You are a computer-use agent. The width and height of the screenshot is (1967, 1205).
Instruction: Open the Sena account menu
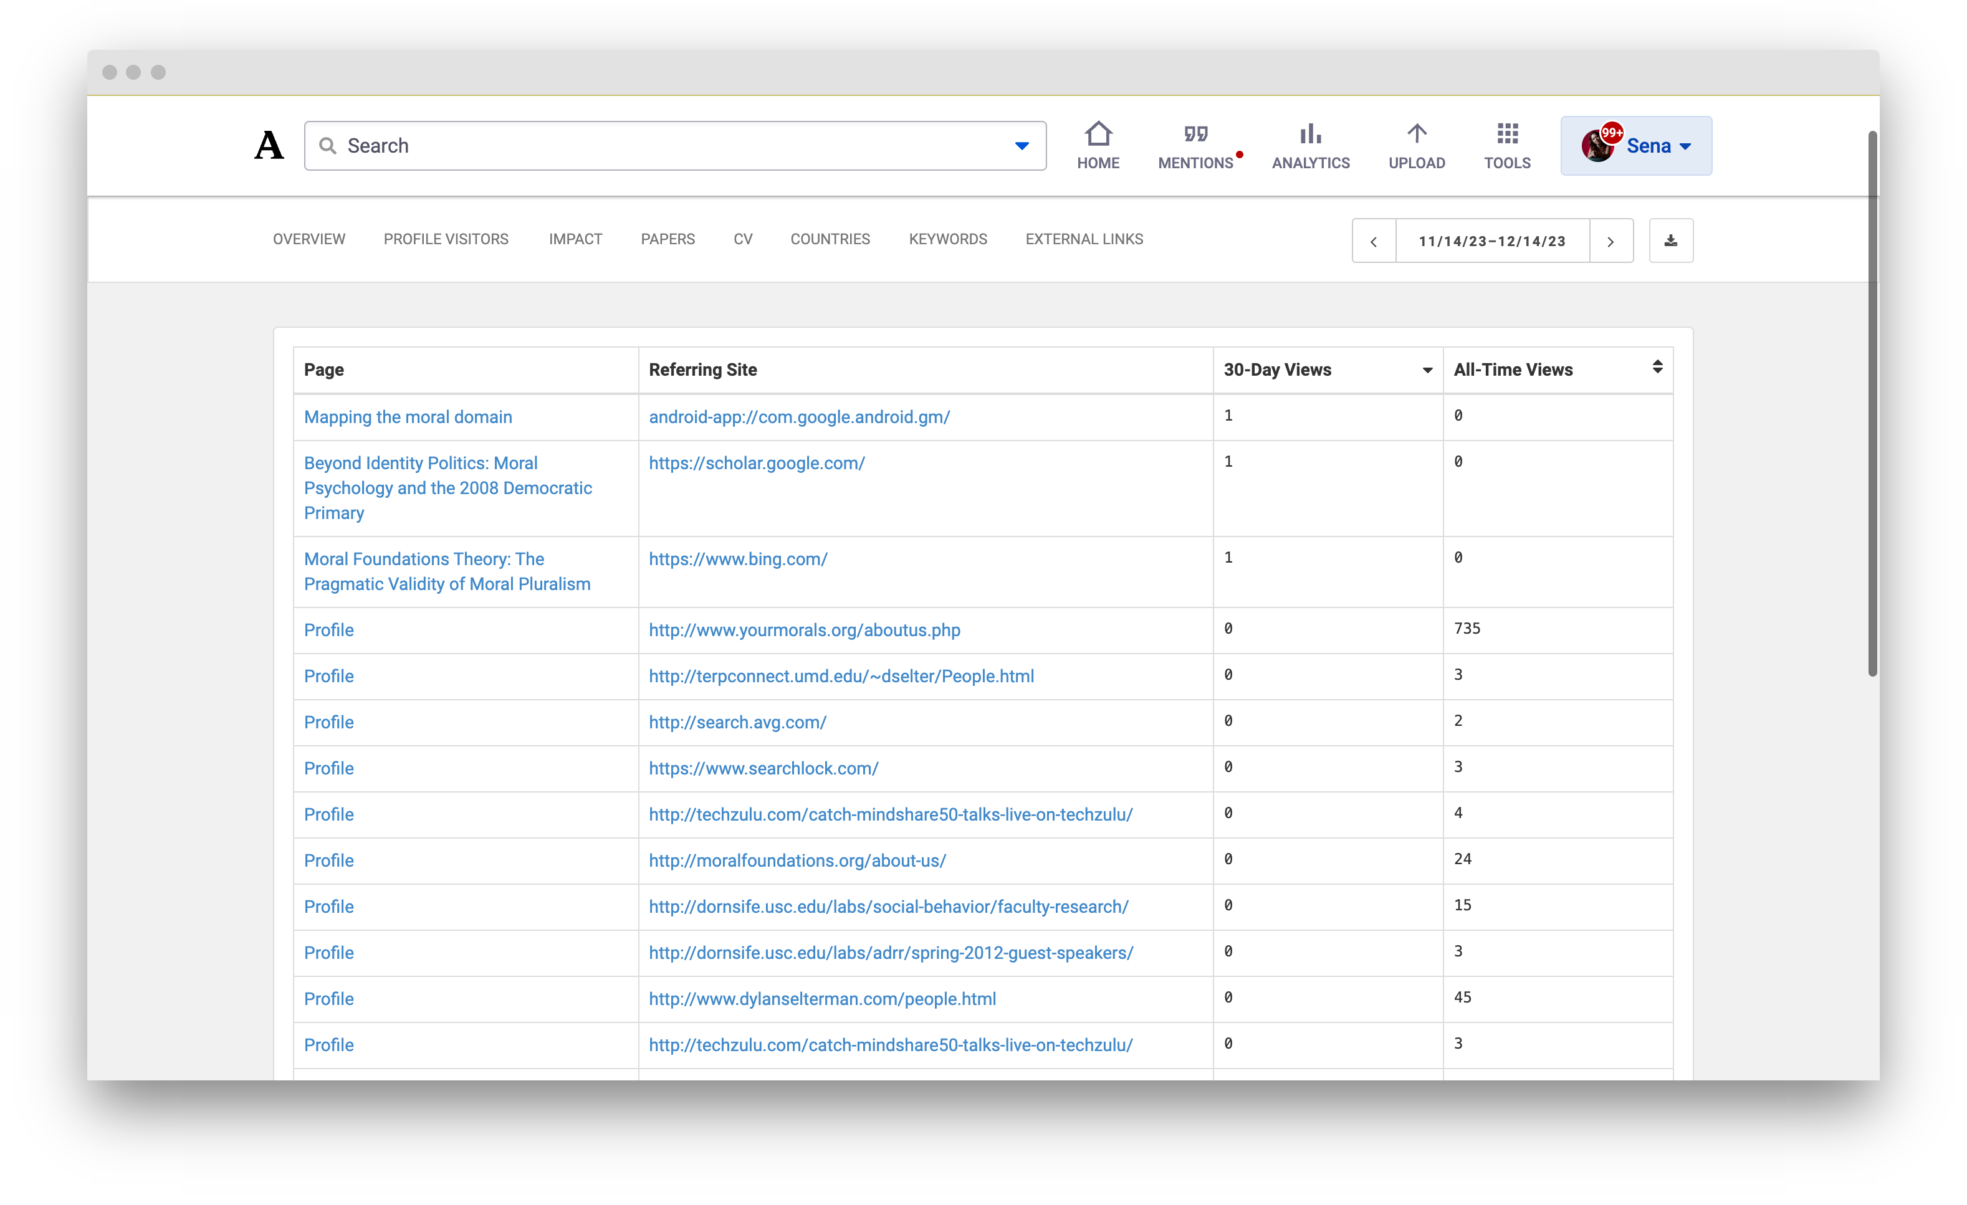point(1635,145)
